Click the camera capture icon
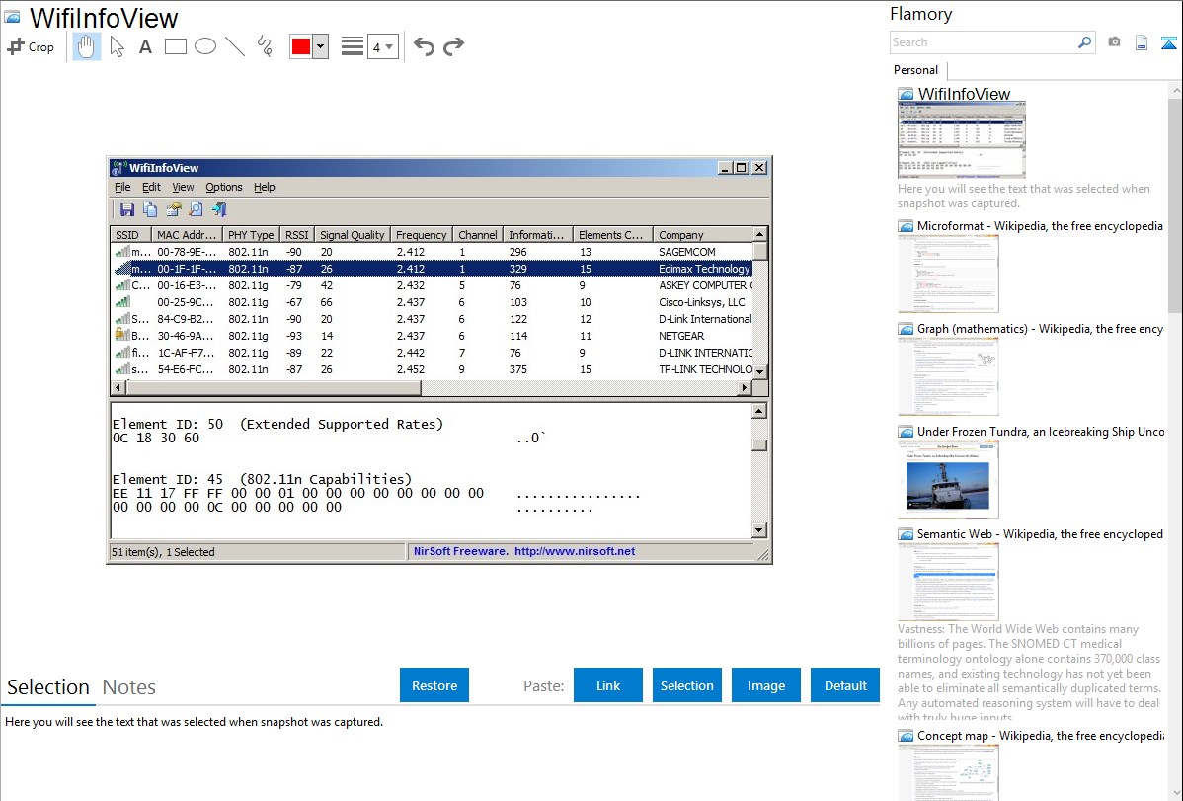This screenshot has width=1183, height=801. pos(1114,42)
